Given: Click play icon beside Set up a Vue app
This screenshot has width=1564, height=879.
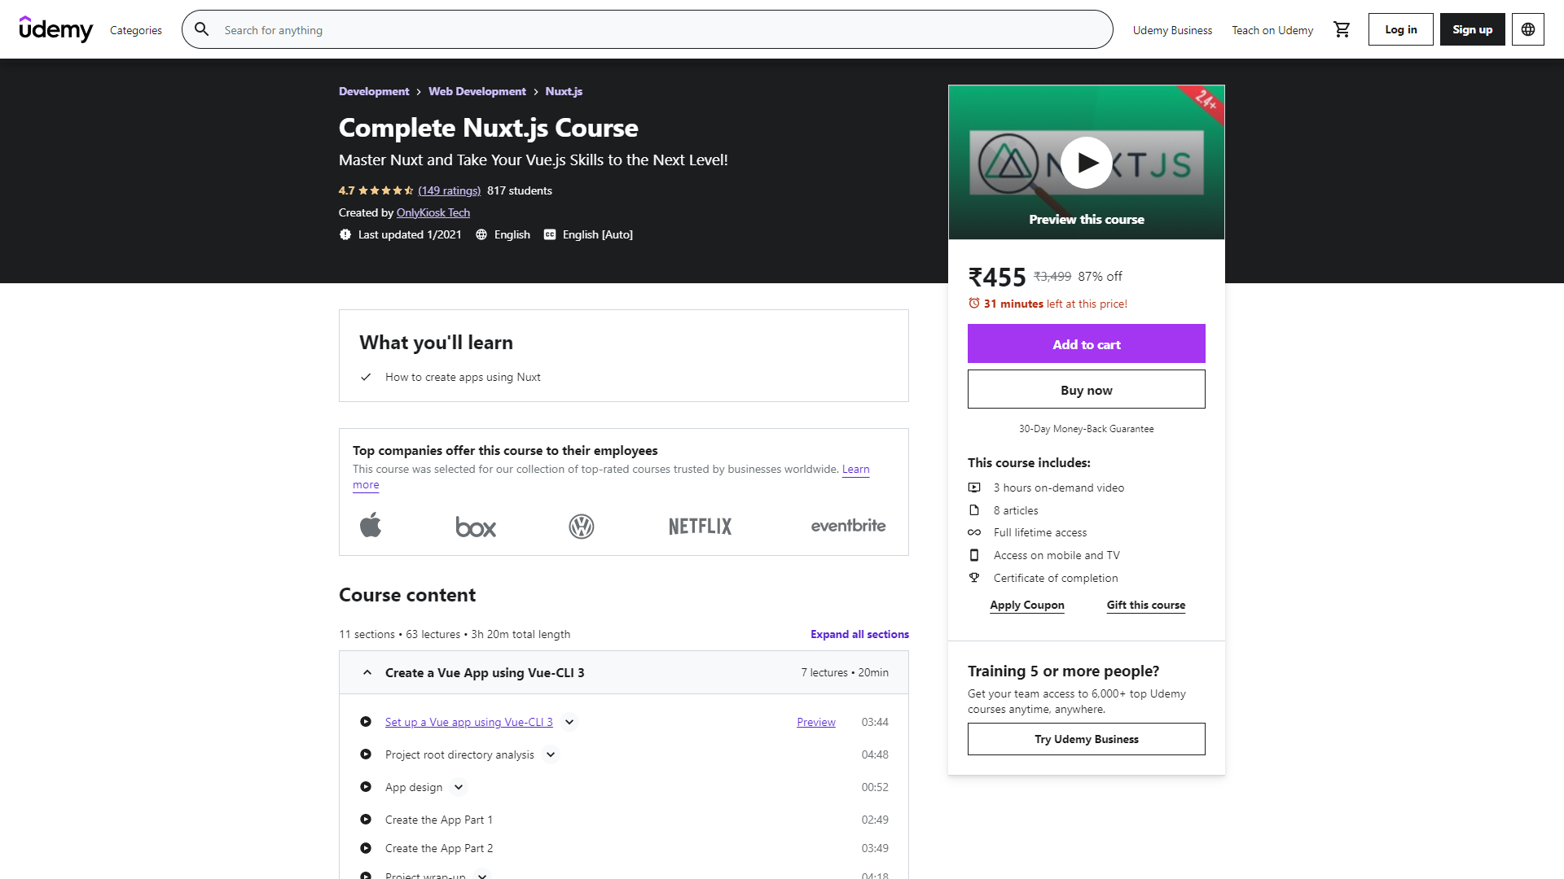Looking at the screenshot, I should click(x=366, y=722).
